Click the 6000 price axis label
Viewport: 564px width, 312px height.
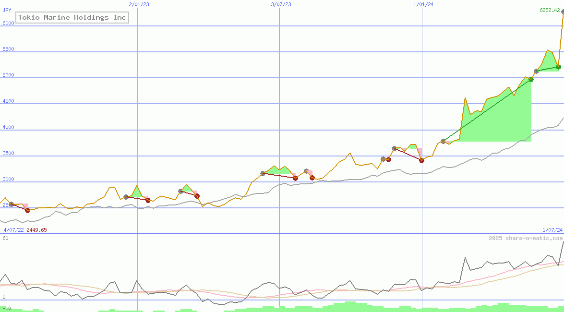(x=8, y=23)
